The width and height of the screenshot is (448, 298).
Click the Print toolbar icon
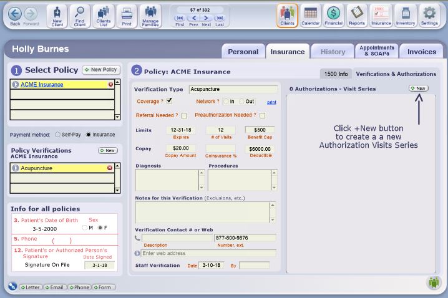tap(127, 16)
